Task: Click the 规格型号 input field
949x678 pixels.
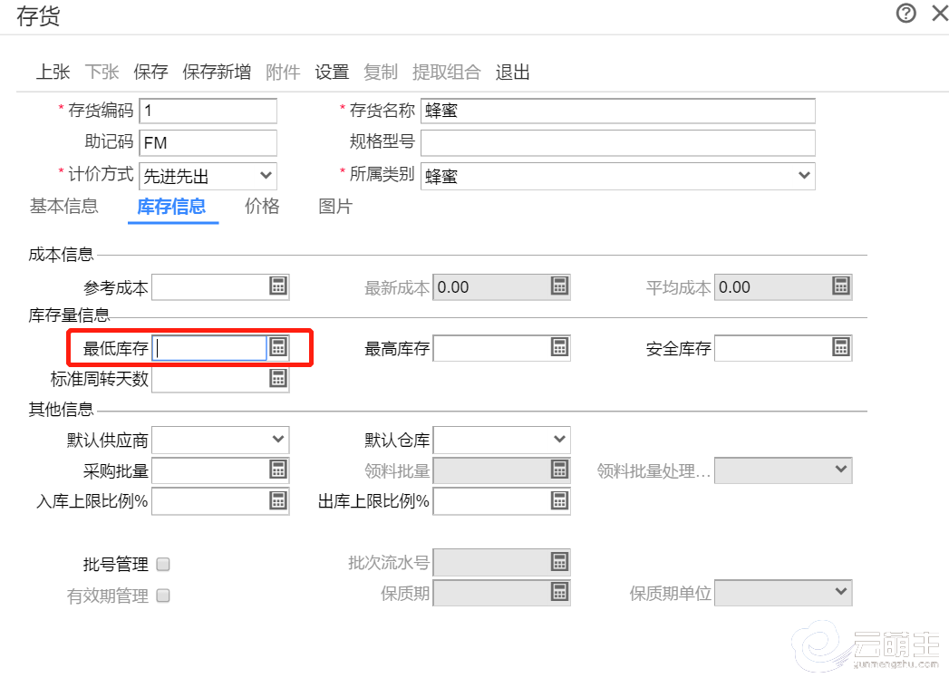Action: [617, 142]
